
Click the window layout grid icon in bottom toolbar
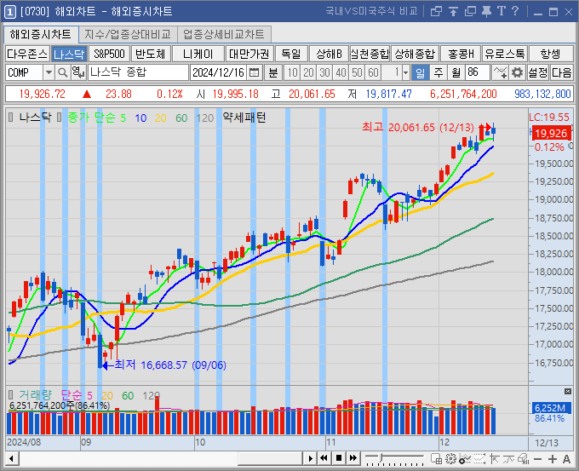point(437,459)
